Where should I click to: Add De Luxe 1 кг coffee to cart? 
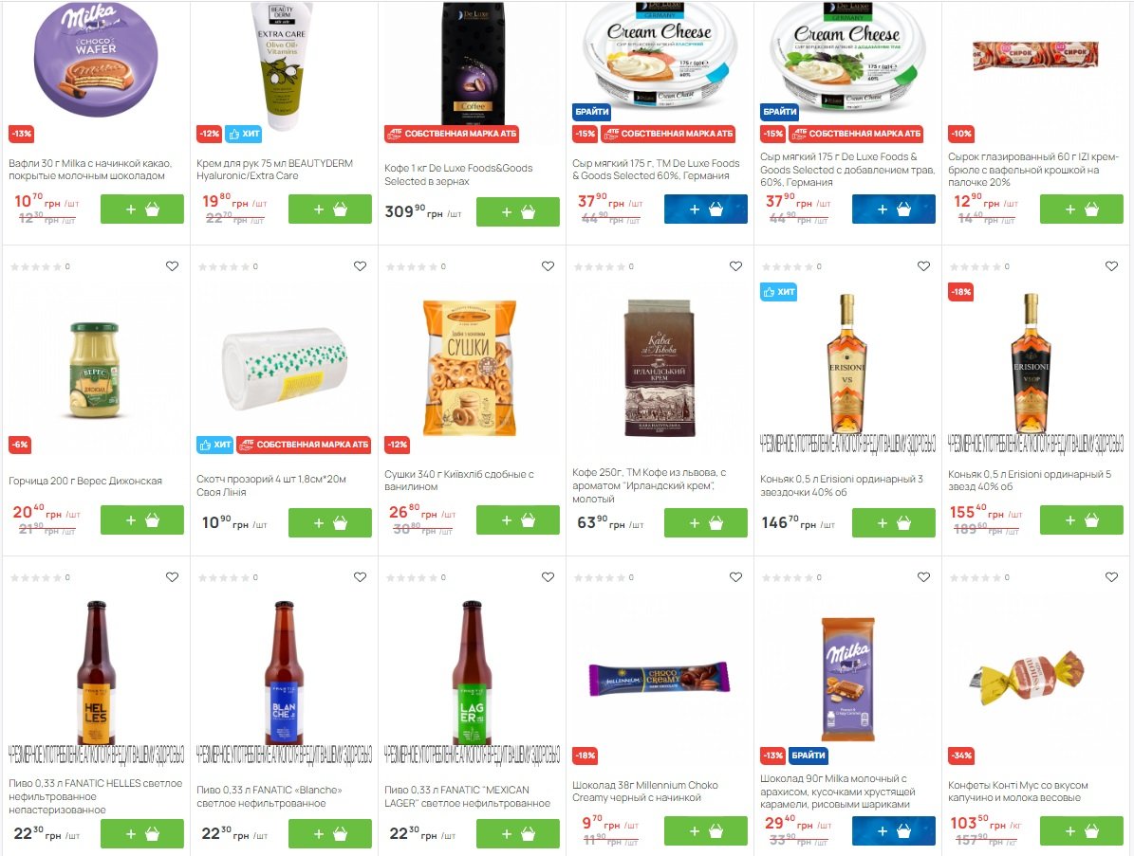[518, 212]
